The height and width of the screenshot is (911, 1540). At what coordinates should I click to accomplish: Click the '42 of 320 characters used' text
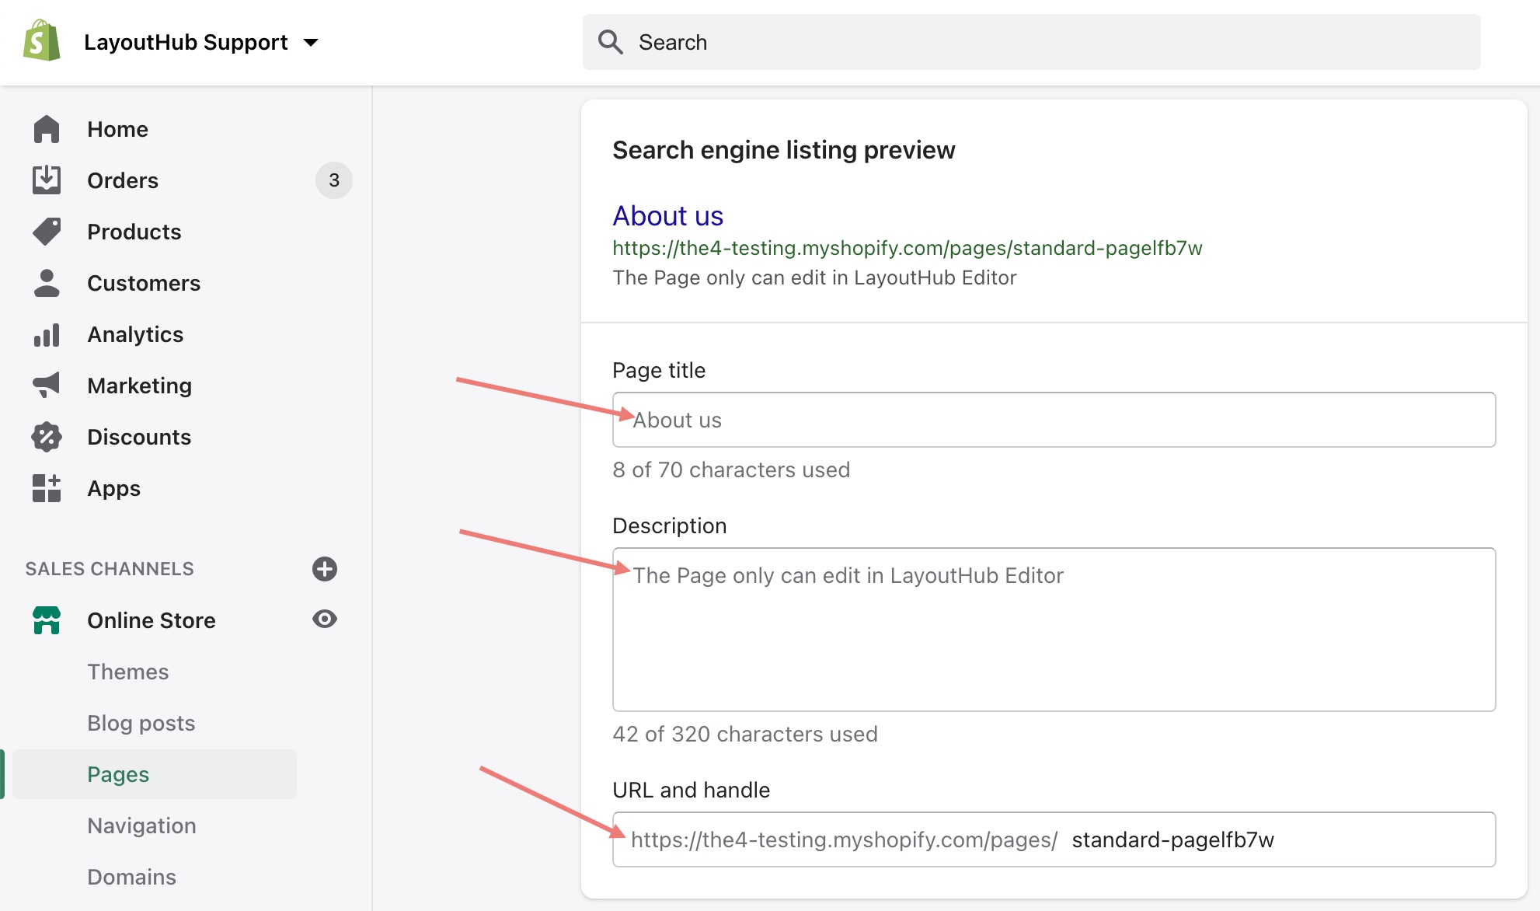(x=745, y=734)
